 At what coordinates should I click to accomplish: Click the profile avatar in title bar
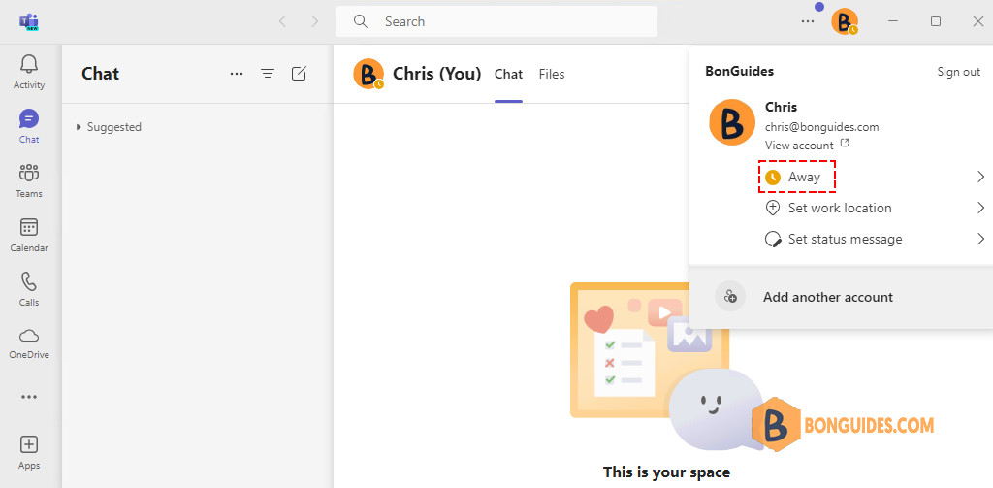845,21
